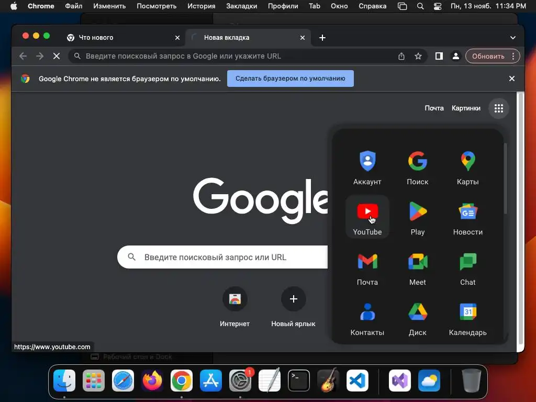
Task: Click the new tab page scrollbar
Action: tap(521, 219)
